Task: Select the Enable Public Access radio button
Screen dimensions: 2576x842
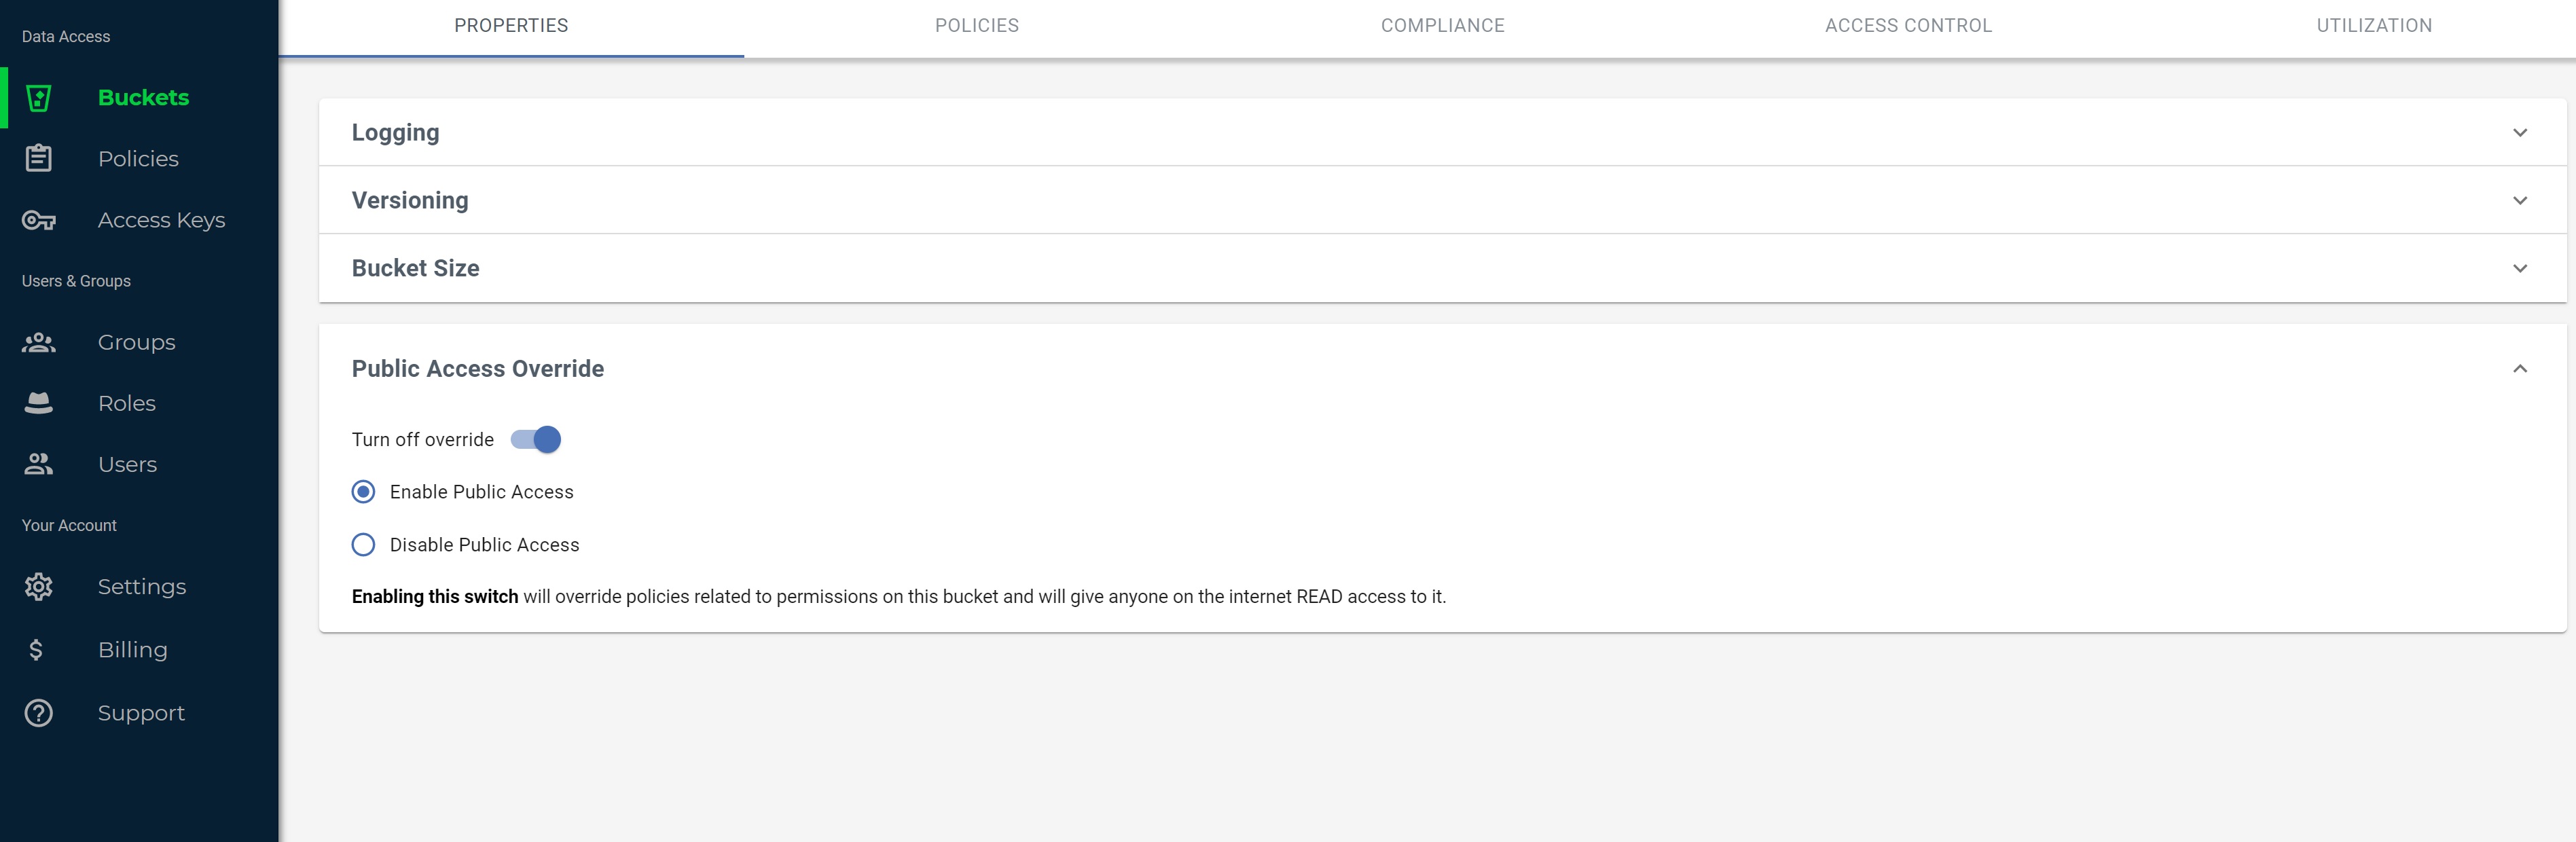Action: click(x=363, y=492)
